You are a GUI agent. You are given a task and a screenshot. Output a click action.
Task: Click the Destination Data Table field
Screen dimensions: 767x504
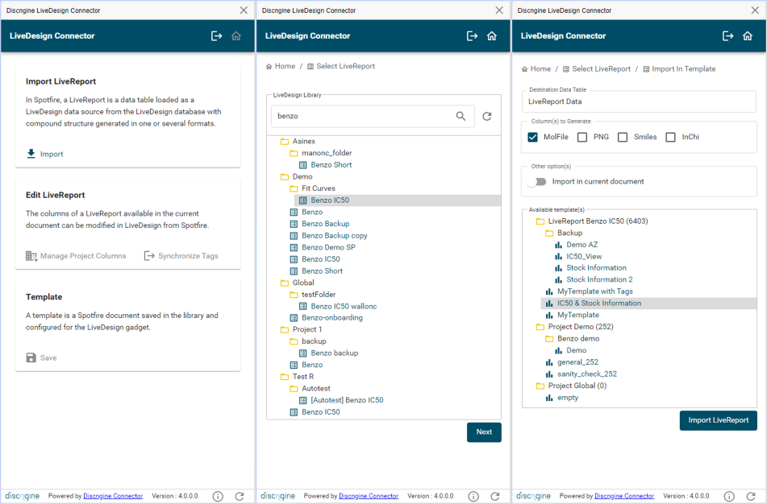pyautogui.click(x=639, y=101)
